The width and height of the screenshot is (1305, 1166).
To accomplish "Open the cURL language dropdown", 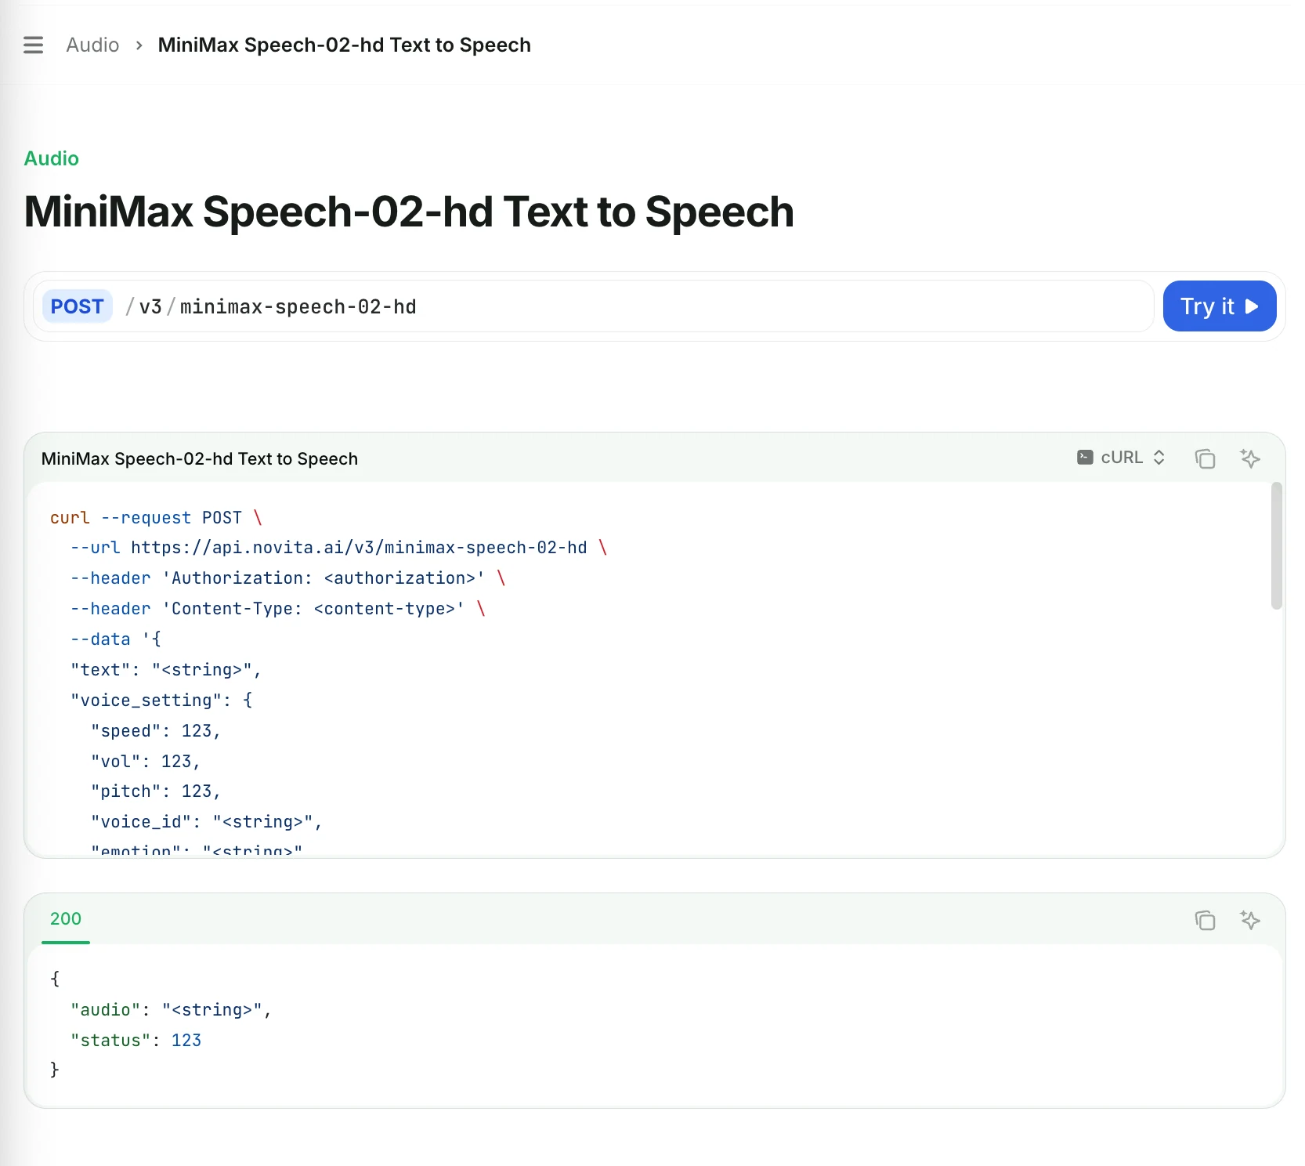I will tap(1121, 458).
